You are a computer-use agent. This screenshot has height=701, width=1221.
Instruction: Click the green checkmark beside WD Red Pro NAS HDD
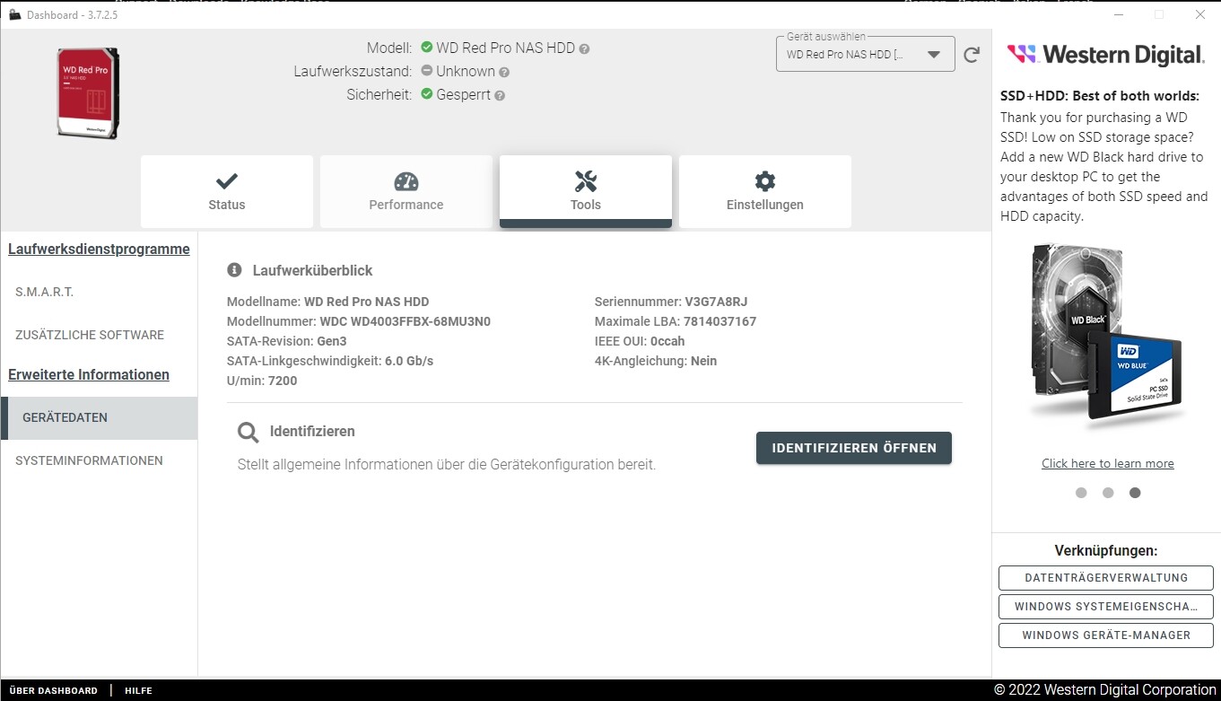tap(427, 48)
